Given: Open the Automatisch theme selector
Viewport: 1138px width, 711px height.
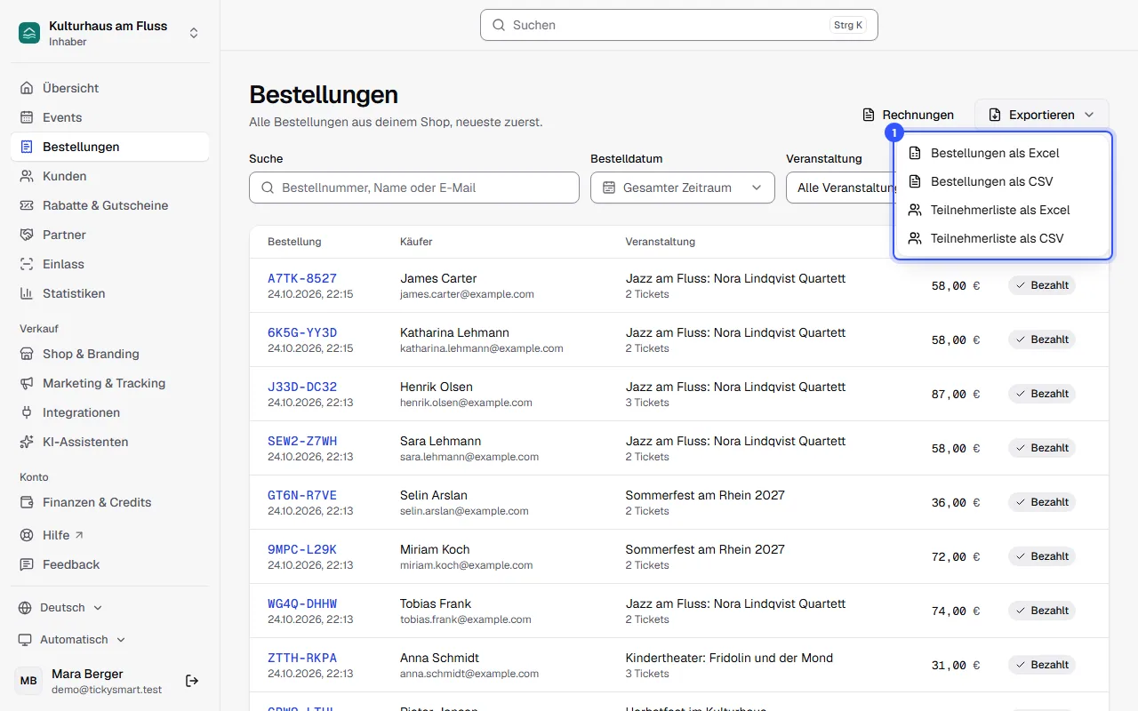Looking at the screenshot, I should pos(72,640).
